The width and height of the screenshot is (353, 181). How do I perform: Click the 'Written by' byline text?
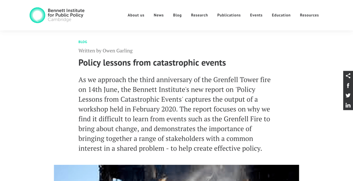click(x=90, y=51)
